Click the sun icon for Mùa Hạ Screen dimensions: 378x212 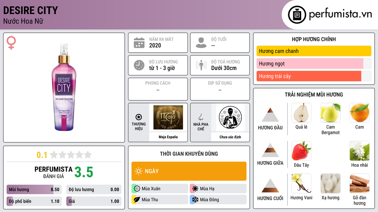195,188
